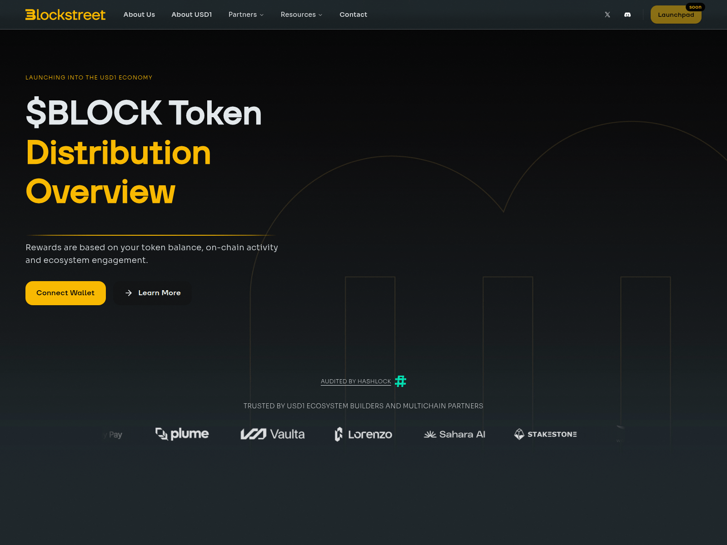
Task: Expand the Partners dropdown menu
Action: pyautogui.click(x=246, y=15)
